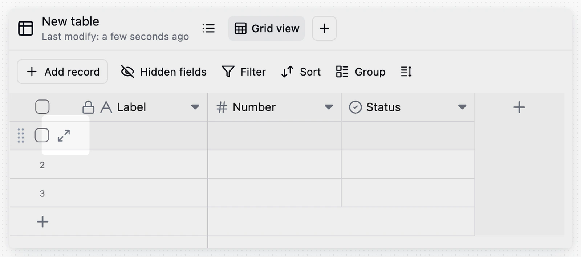Open Hidden fields visibility options
This screenshot has height=257, width=581.
click(163, 72)
